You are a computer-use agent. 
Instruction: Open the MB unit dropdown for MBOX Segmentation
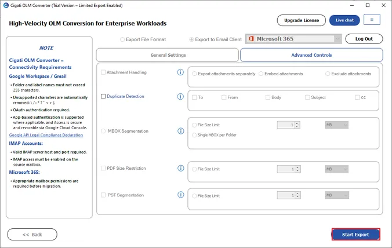(337, 125)
